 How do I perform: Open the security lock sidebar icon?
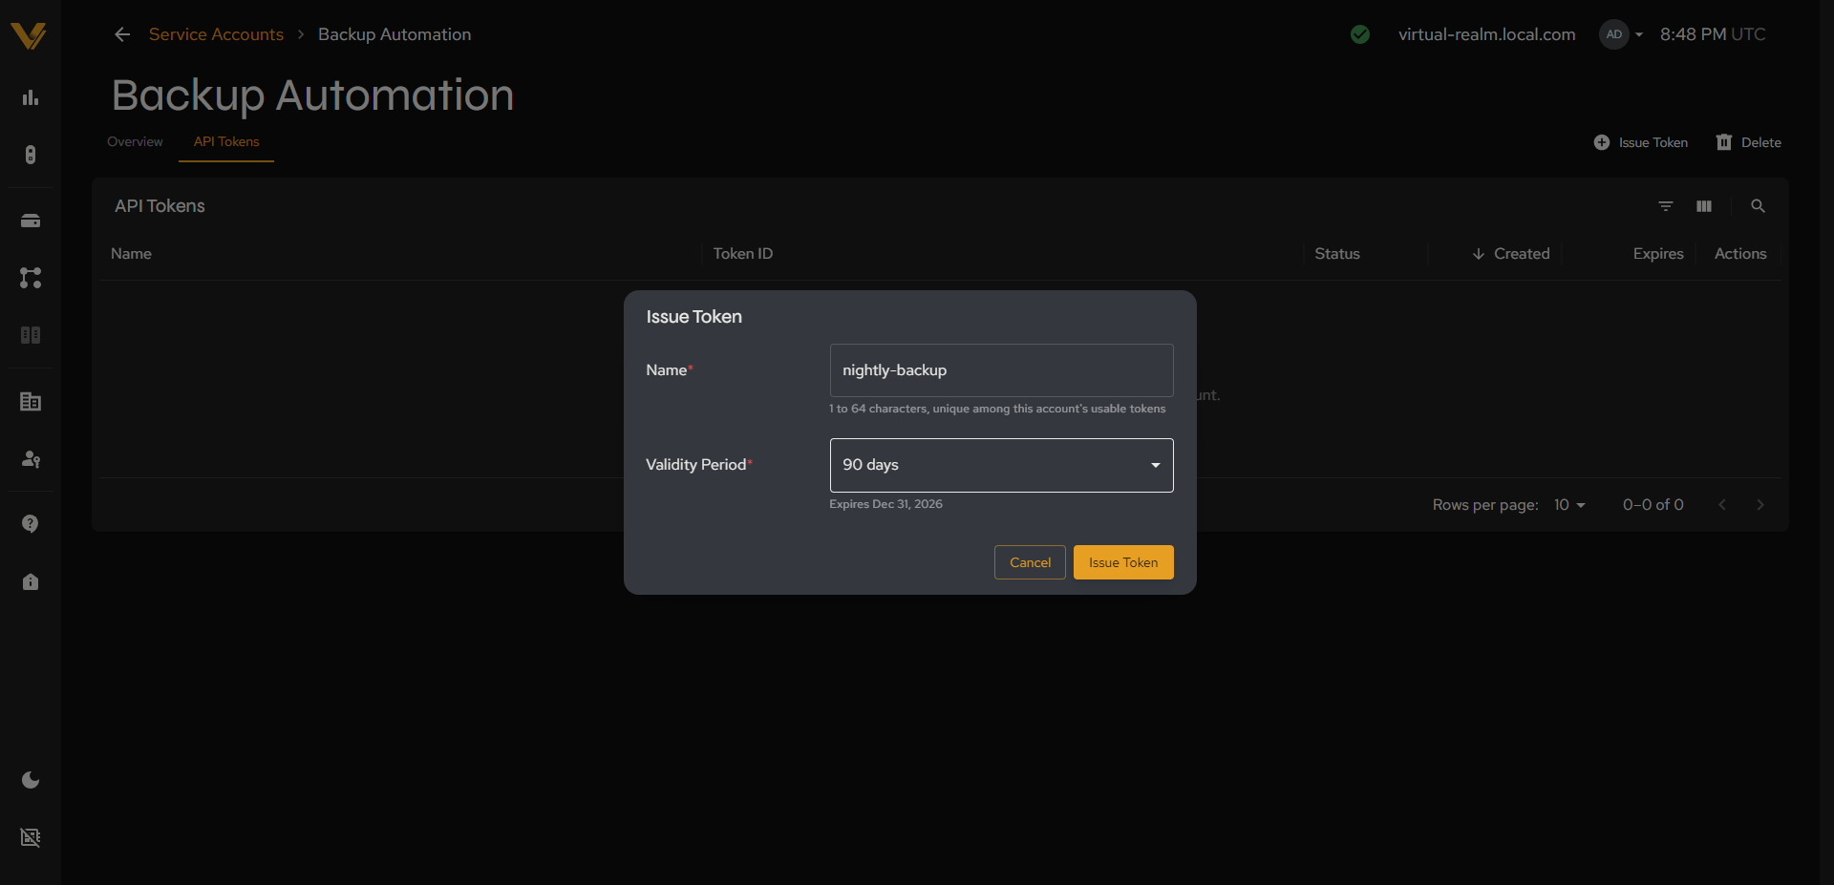(31, 581)
